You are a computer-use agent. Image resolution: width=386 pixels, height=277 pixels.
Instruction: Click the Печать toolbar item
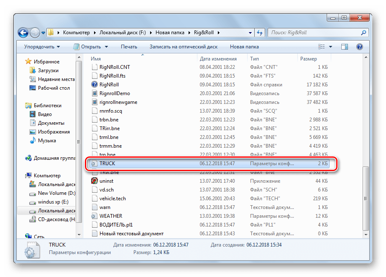(129, 47)
